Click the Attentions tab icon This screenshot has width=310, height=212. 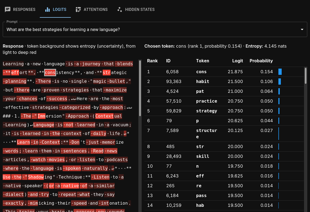pos(78,10)
